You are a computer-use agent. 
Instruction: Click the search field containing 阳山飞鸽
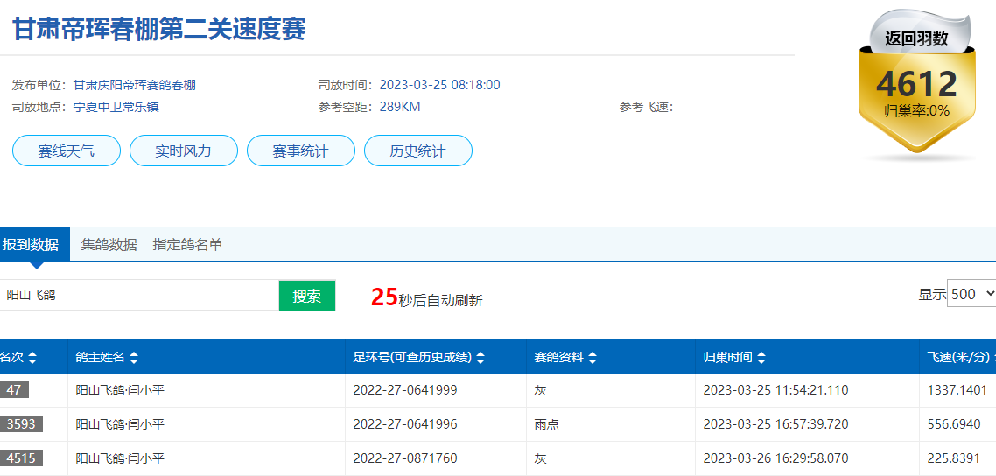click(140, 296)
